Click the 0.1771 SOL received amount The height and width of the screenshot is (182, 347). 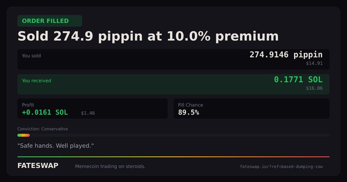298,79
